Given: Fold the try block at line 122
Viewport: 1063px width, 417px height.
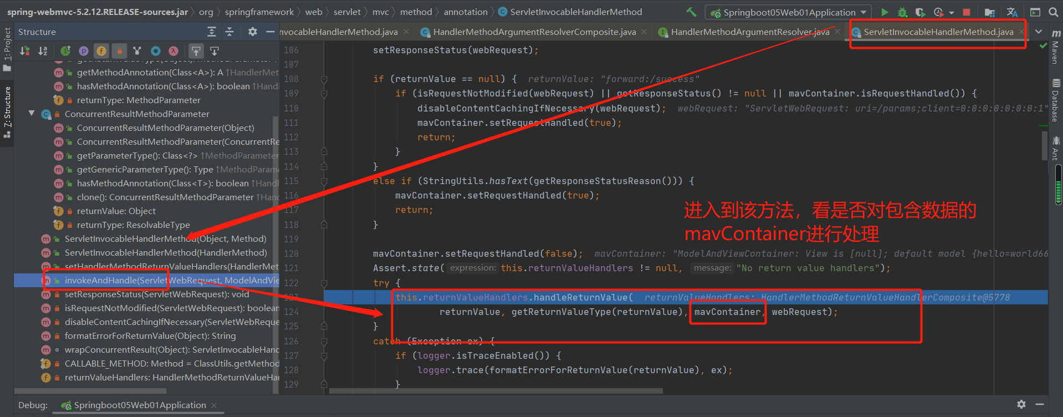Looking at the screenshot, I should pos(324,283).
